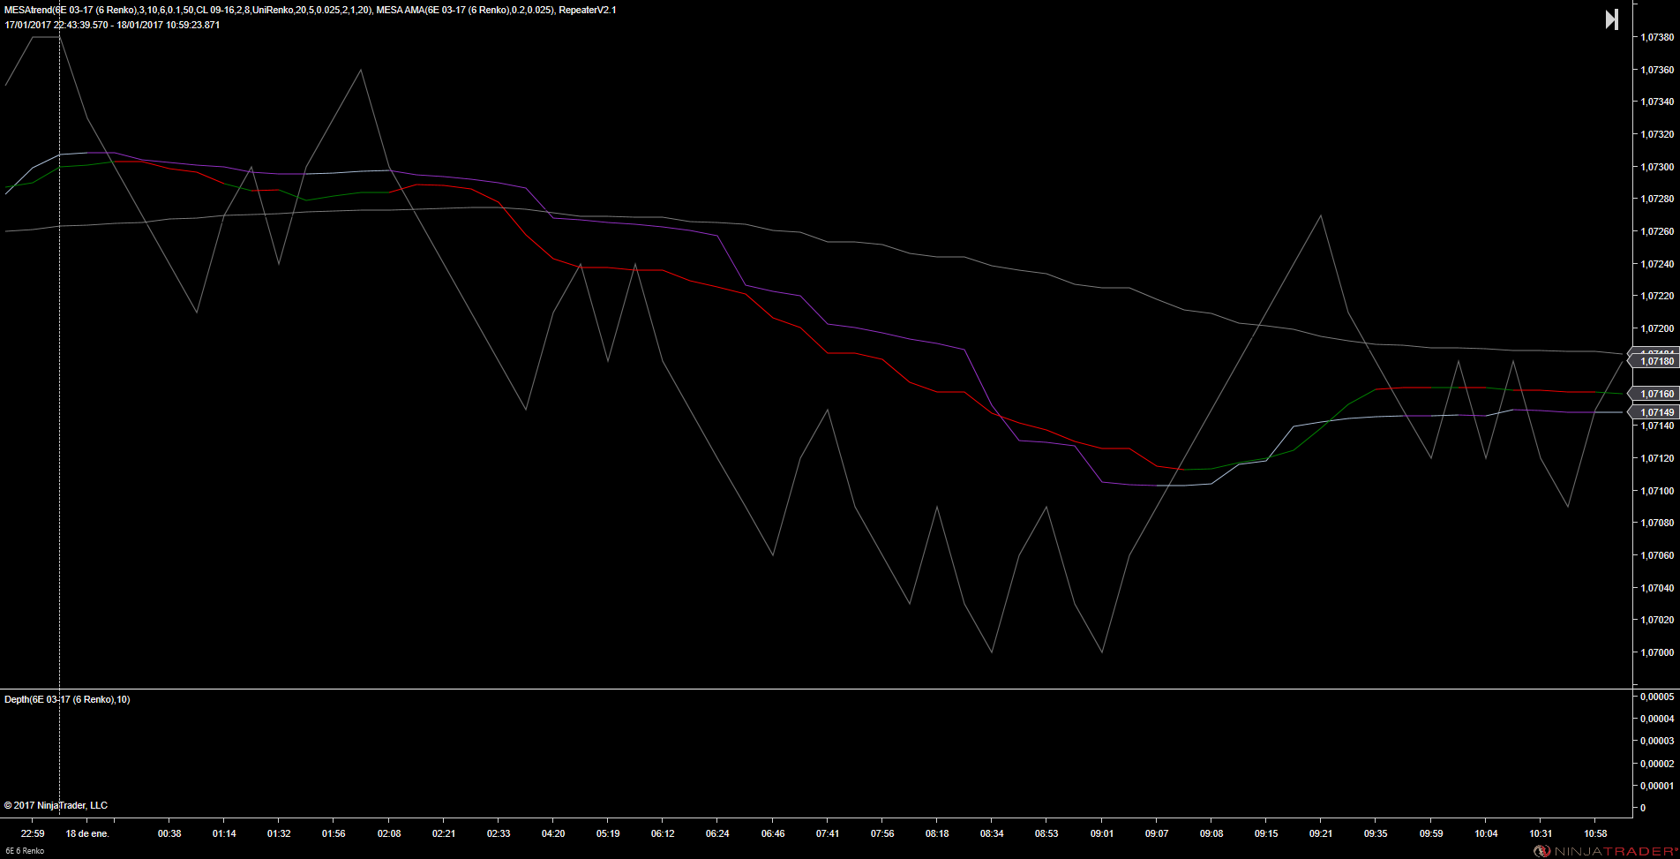Click the Depth(6E 03-17 (6 Renko),10) panel label
This screenshot has width=1680, height=859.
[67, 699]
